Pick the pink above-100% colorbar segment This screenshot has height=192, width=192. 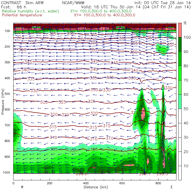[180, 30]
